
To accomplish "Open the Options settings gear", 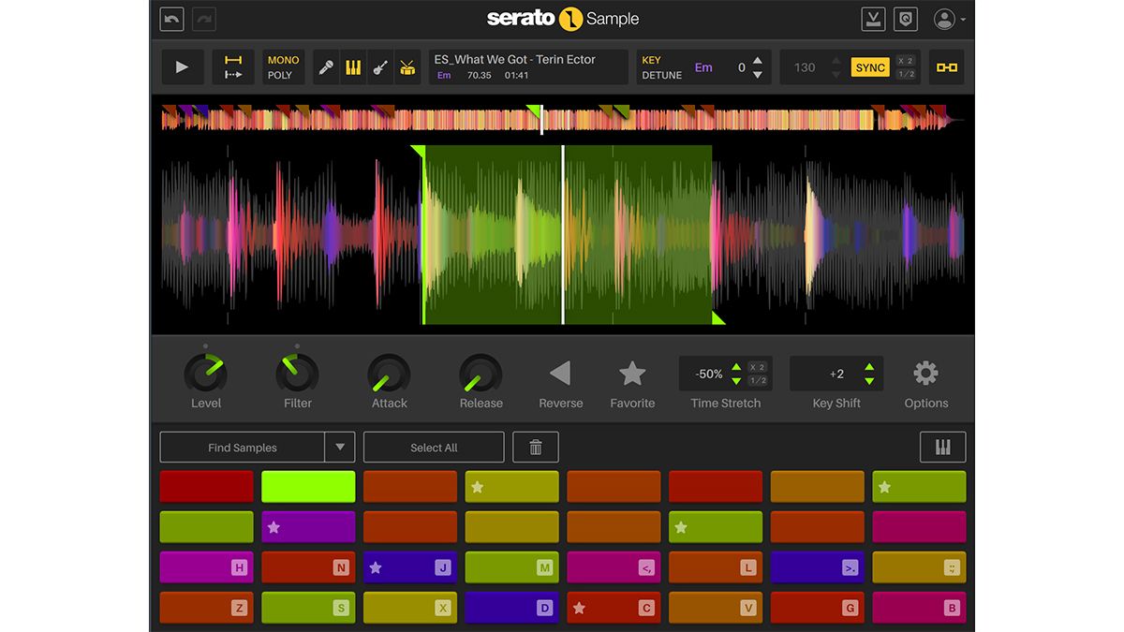I will (x=925, y=373).
